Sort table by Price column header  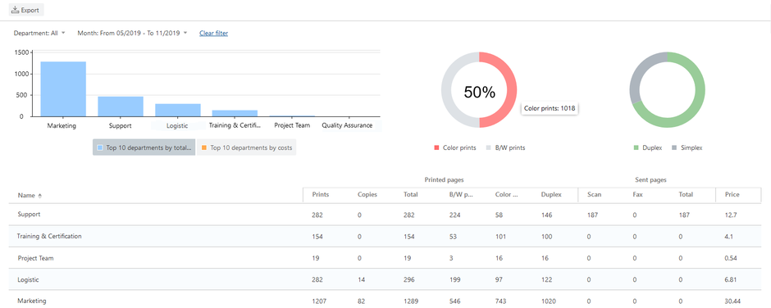coord(732,194)
